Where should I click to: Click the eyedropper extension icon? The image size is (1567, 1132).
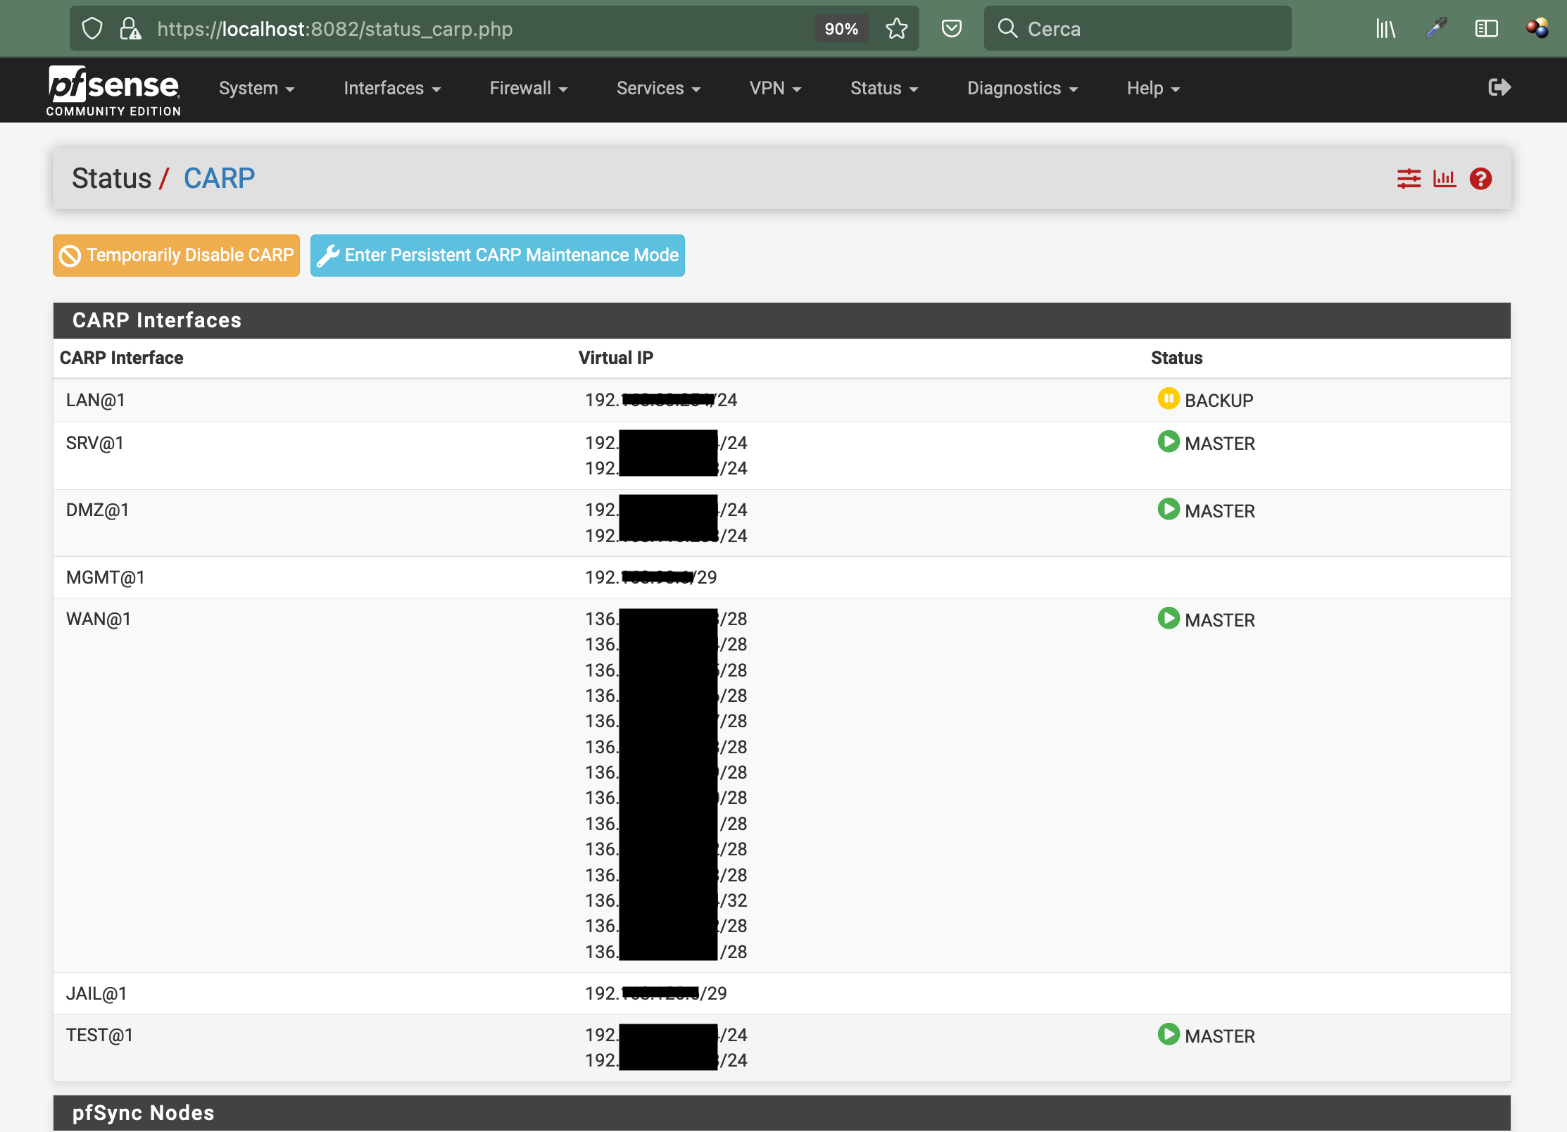[1436, 29]
